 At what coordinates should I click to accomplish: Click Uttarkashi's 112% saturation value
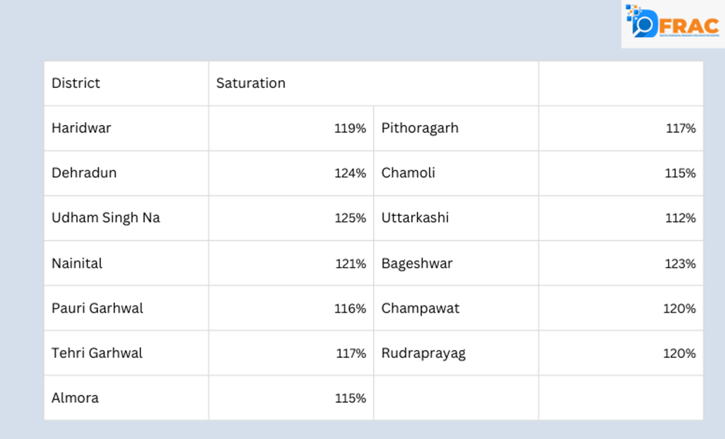(680, 218)
